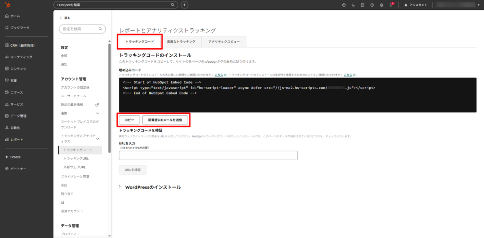Viewport: 484px width, 238px height.
Task: Open マーケティング in the sidebar
Action: [18, 57]
